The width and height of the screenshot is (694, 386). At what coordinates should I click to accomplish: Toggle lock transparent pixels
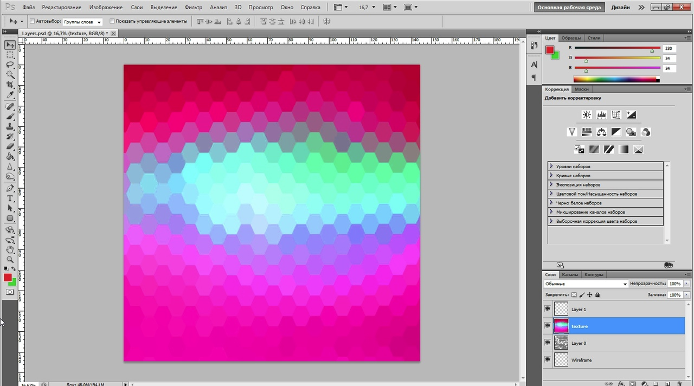click(574, 295)
